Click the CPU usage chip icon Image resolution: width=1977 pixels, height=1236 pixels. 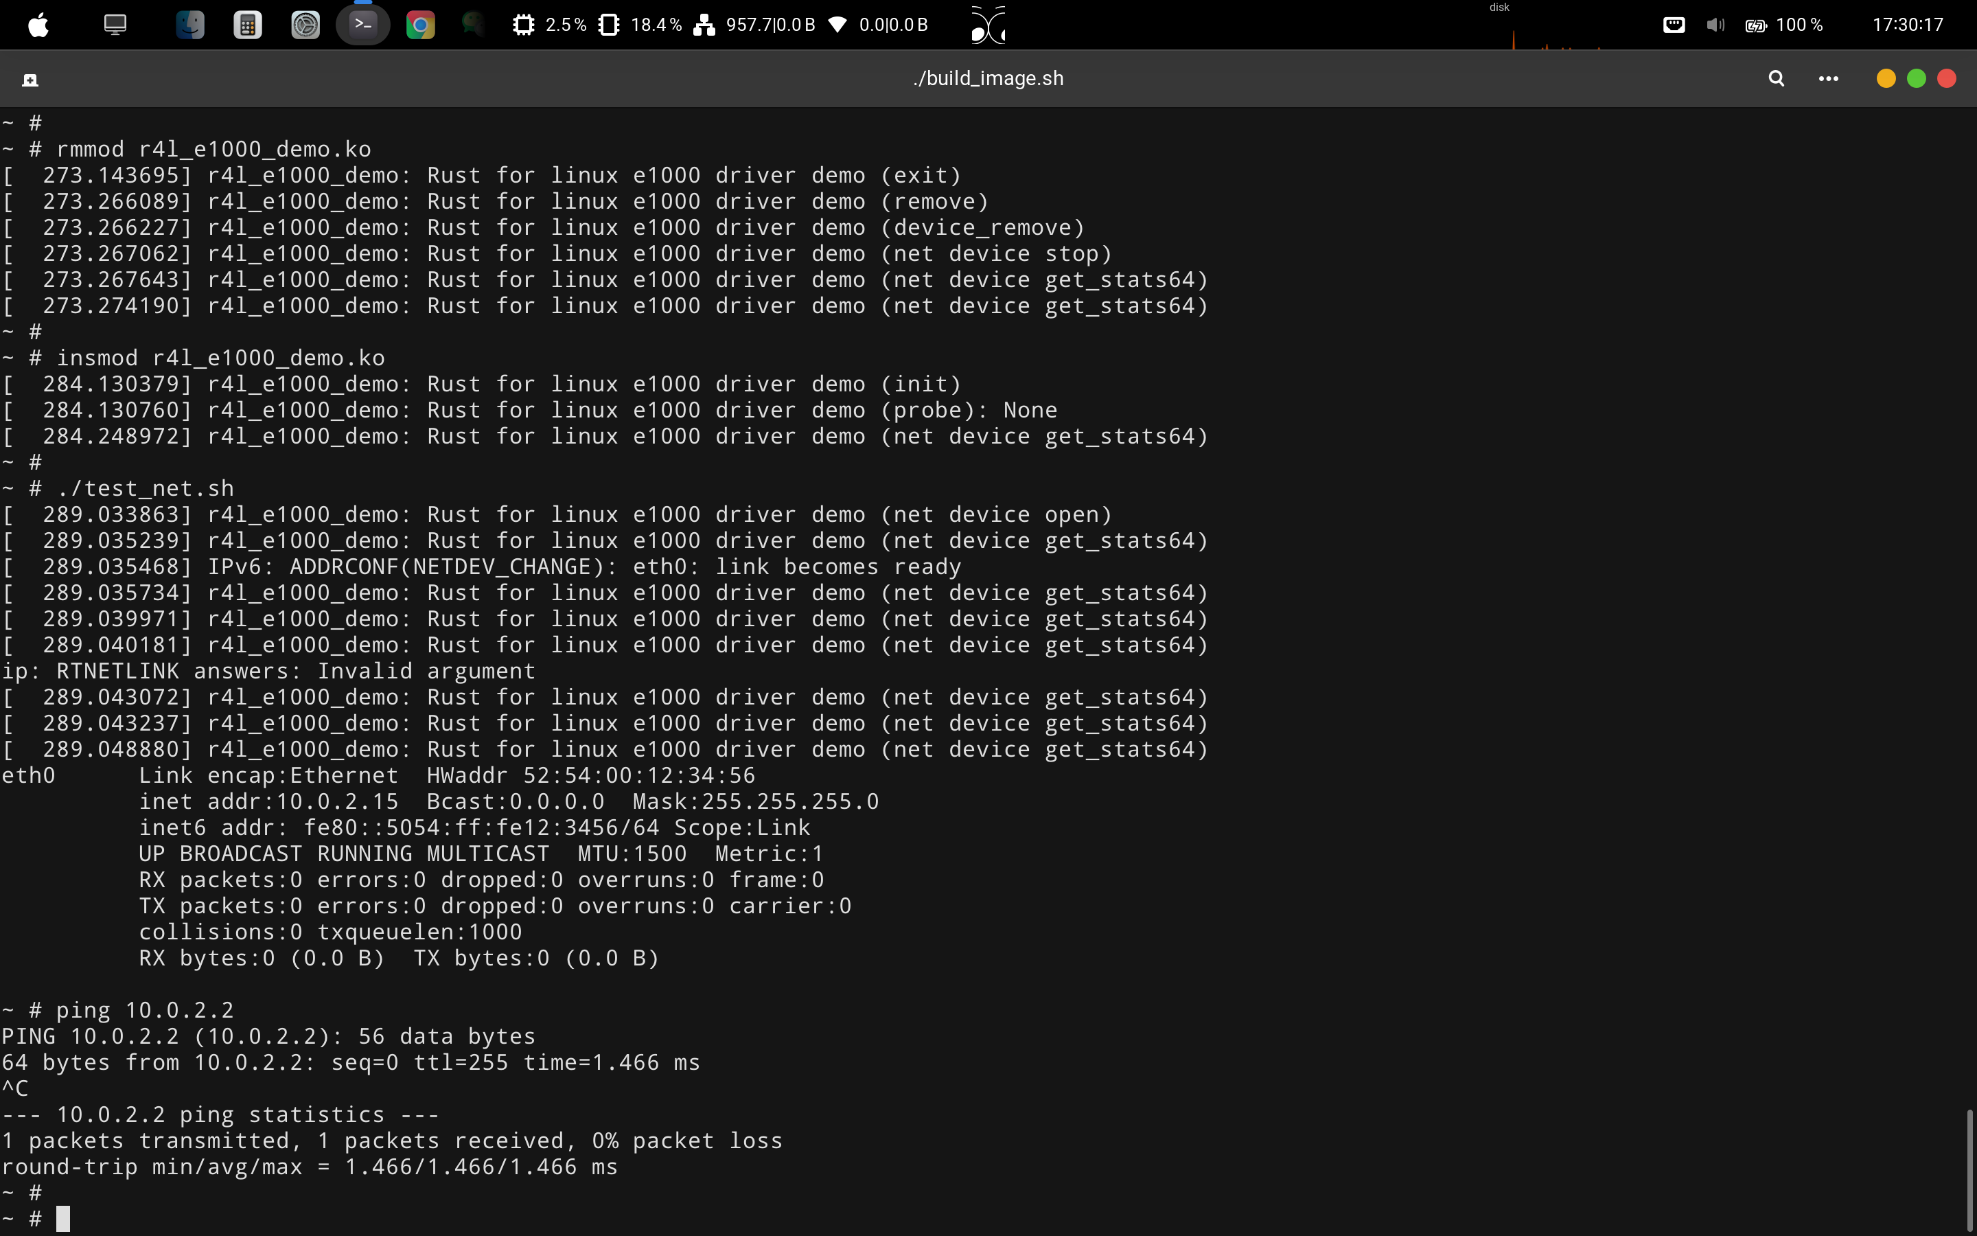tap(524, 25)
